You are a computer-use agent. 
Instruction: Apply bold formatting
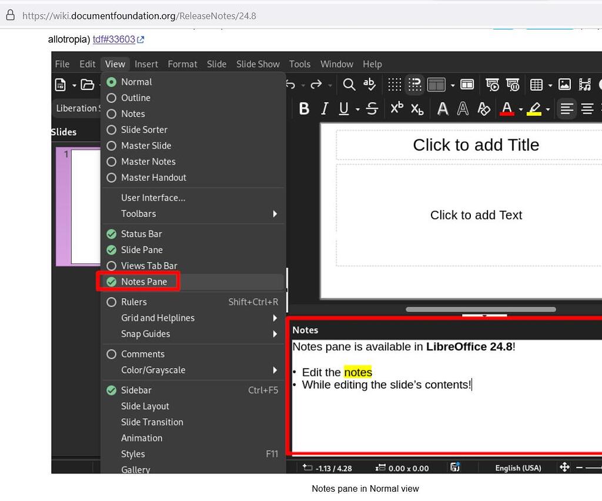304,109
